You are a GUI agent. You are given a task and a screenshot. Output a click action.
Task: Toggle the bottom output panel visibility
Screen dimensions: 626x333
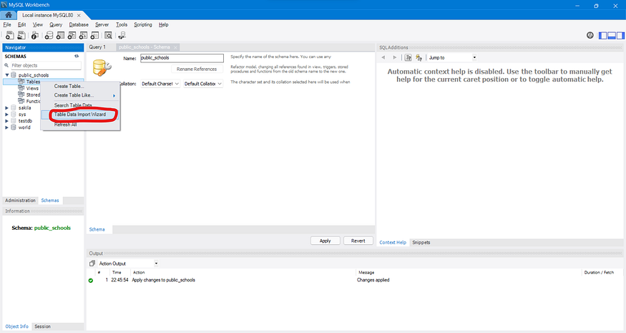tap(612, 36)
